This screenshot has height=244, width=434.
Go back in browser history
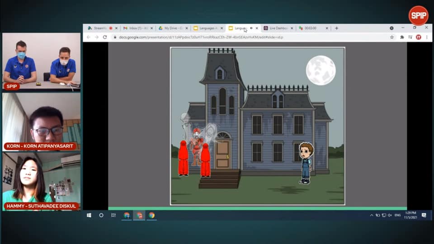(x=89, y=37)
